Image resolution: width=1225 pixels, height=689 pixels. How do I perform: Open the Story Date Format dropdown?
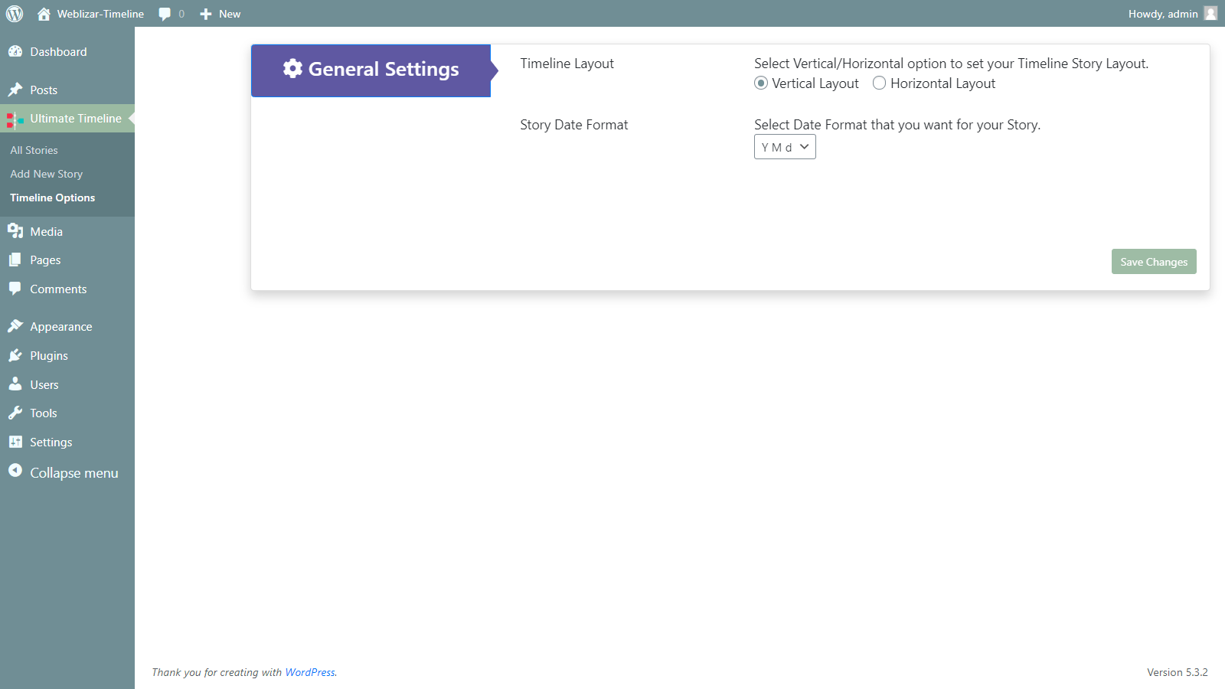[x=785, y=147]
